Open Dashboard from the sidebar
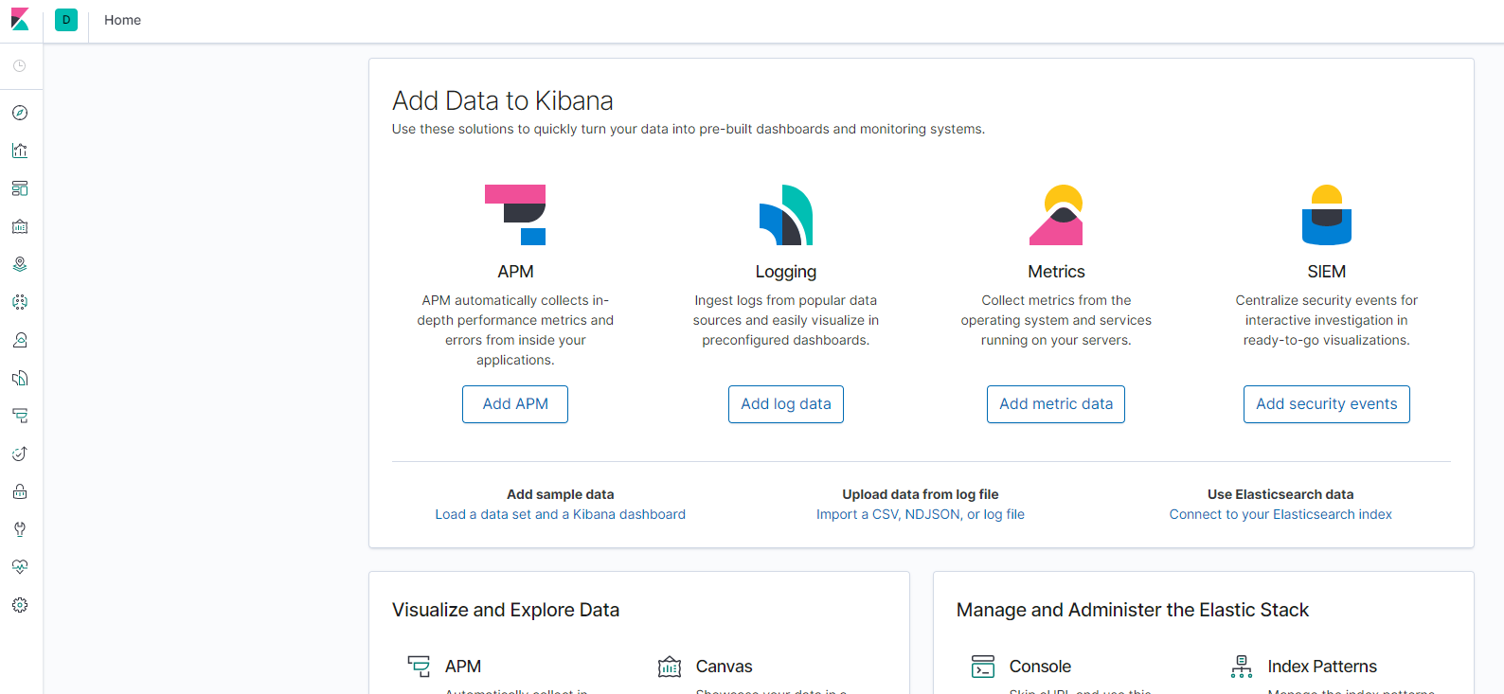 20,188
